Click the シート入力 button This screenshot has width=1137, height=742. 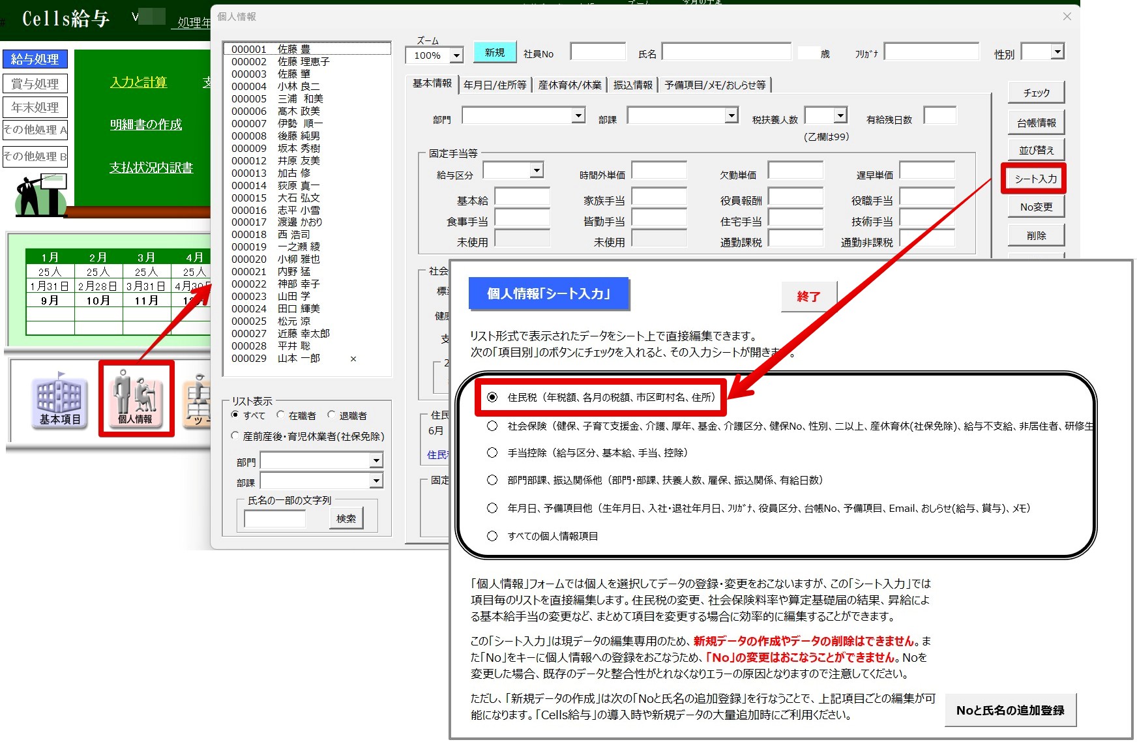[1035, 179]
